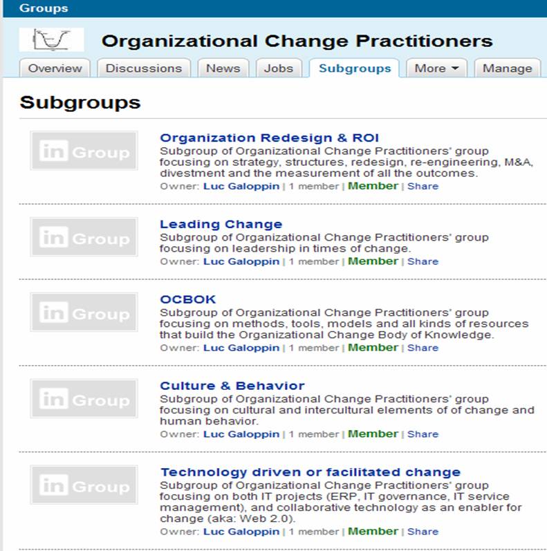
Task: Open the Leading Change subgroup link
Action: click(221, 224)
